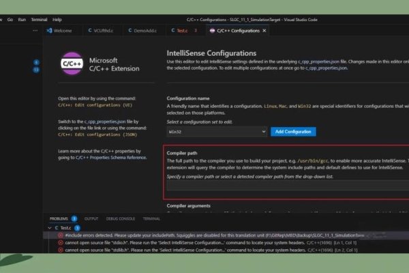The width and height of the screenshot is (409, 273).
Task: Click the Configuration name label
Action: [x=188, y=98]
